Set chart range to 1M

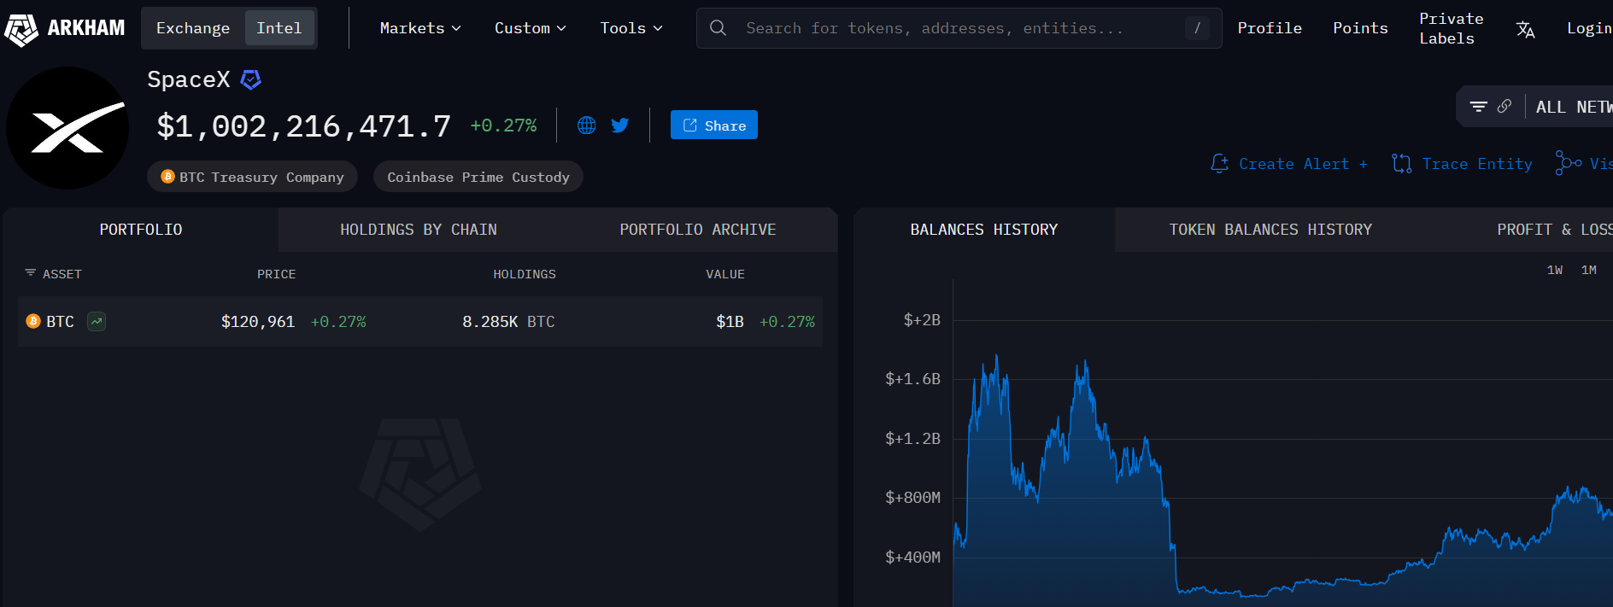click(1589, 270)
